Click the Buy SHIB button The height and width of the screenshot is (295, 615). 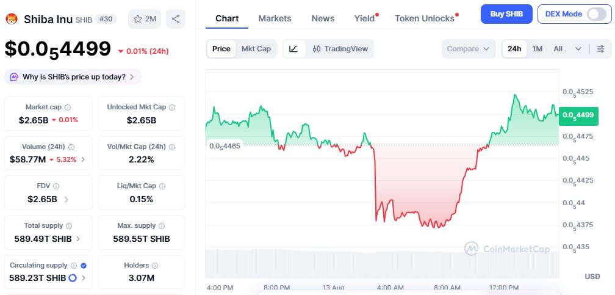[x=506, y=14]
